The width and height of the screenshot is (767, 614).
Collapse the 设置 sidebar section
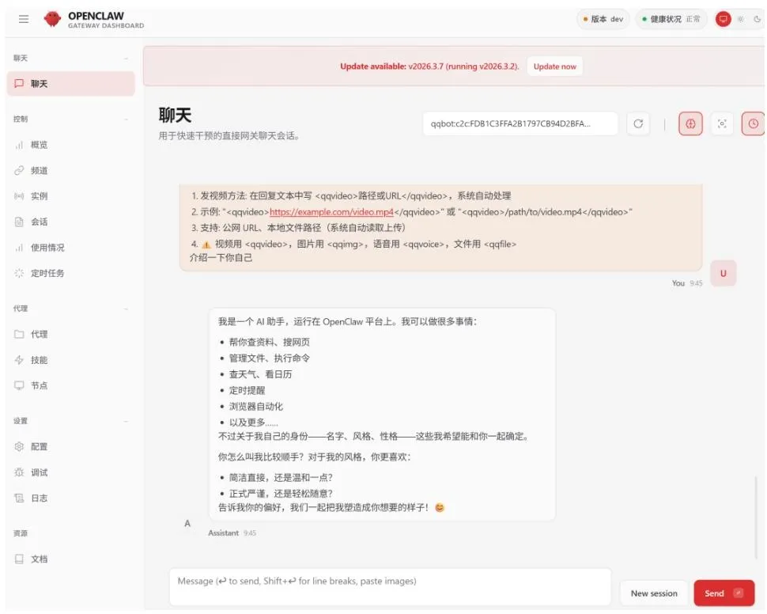pos(71,421)
